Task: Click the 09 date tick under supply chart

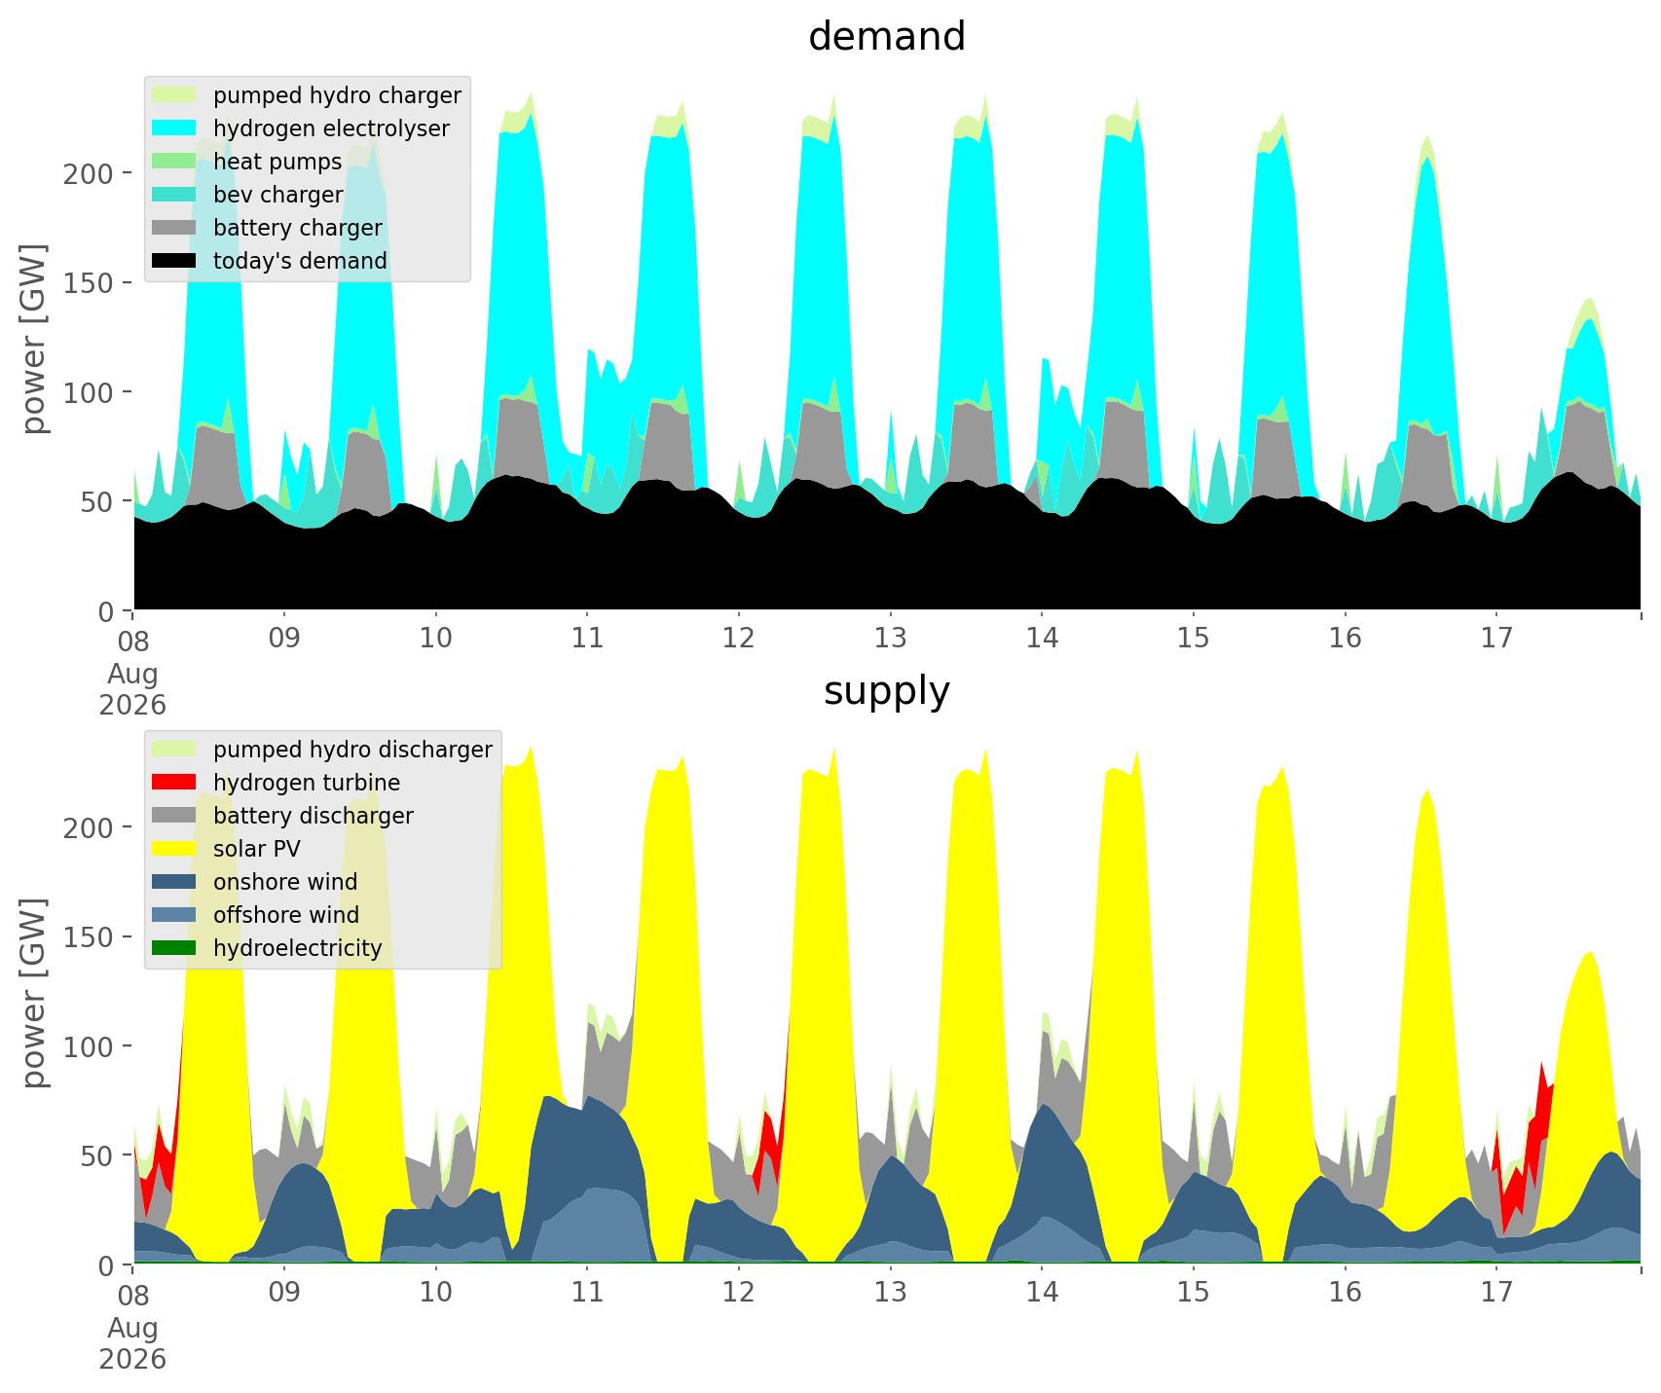Action: [x=284, y=1293]
